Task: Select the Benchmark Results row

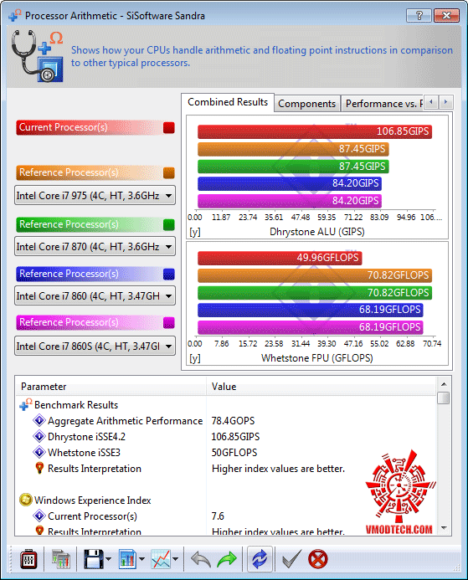Action: coord(226,405)
